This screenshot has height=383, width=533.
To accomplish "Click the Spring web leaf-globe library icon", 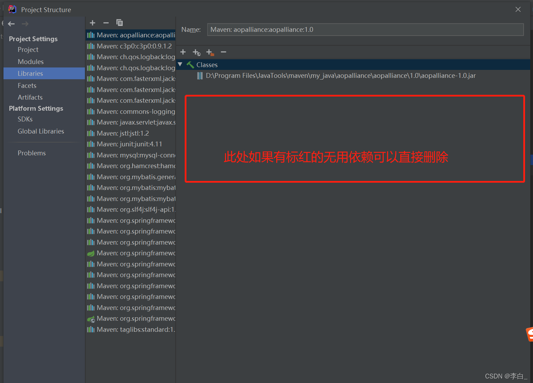I will pos(91,319).
